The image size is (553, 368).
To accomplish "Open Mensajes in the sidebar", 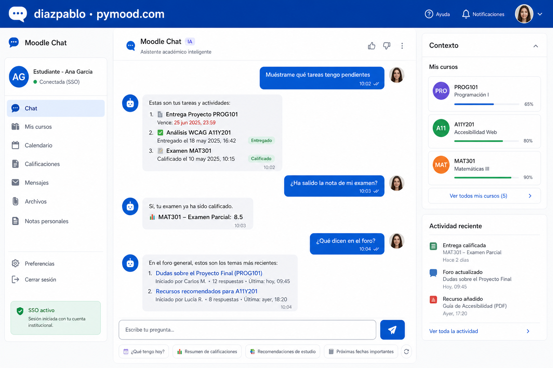I will [56, 183].
